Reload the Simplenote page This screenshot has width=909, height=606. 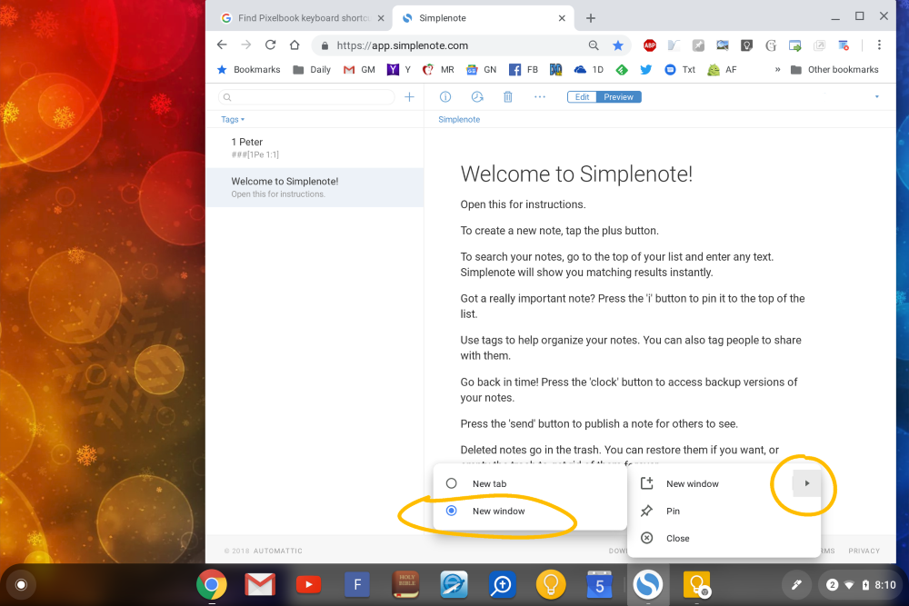(x=270, y=45)
